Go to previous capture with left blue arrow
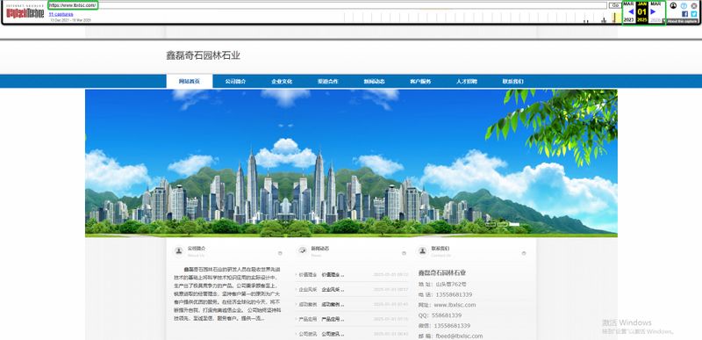 [x=630, y=11]
